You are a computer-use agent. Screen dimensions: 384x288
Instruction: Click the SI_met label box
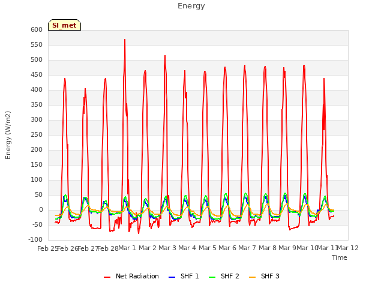pos(64,25)
